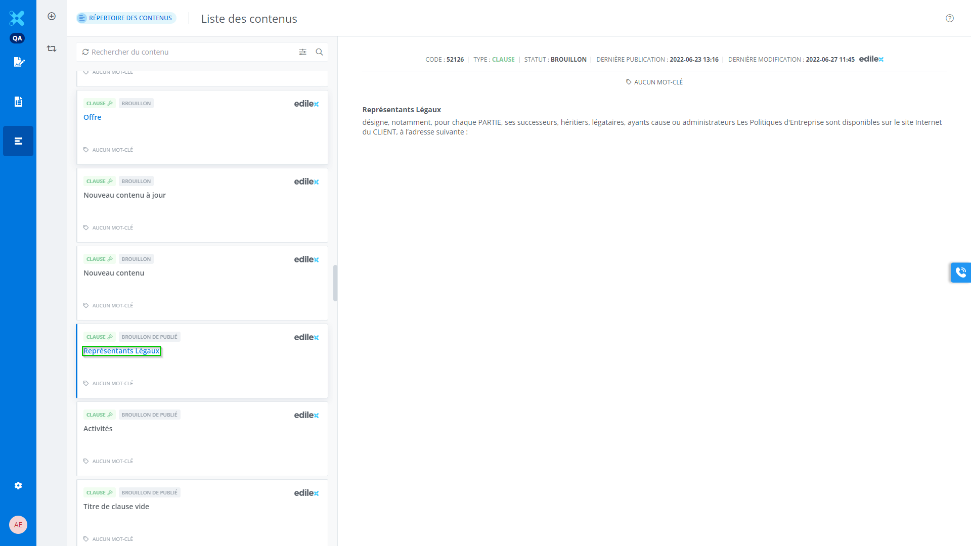
Task: Open the AE user avatar menu
Action: pos(18,525)
